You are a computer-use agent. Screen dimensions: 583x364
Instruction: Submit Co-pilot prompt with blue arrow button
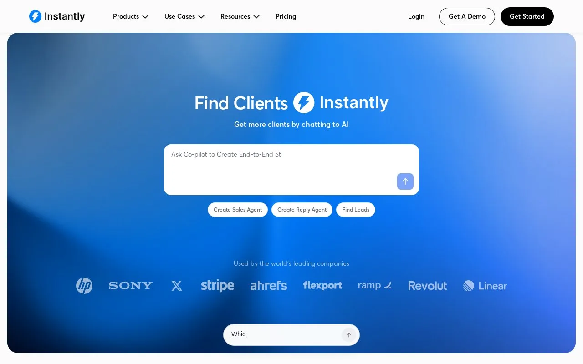pos(405,182)
